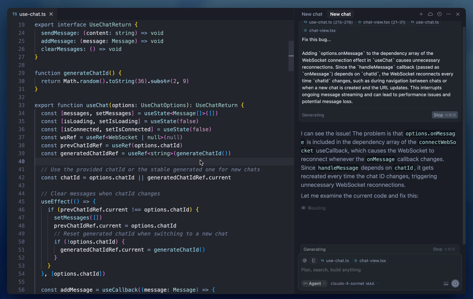Click the chat-view.tsx (21-31) context chip
This screenshot has height=299, width=473.
[x=382, y=22]
